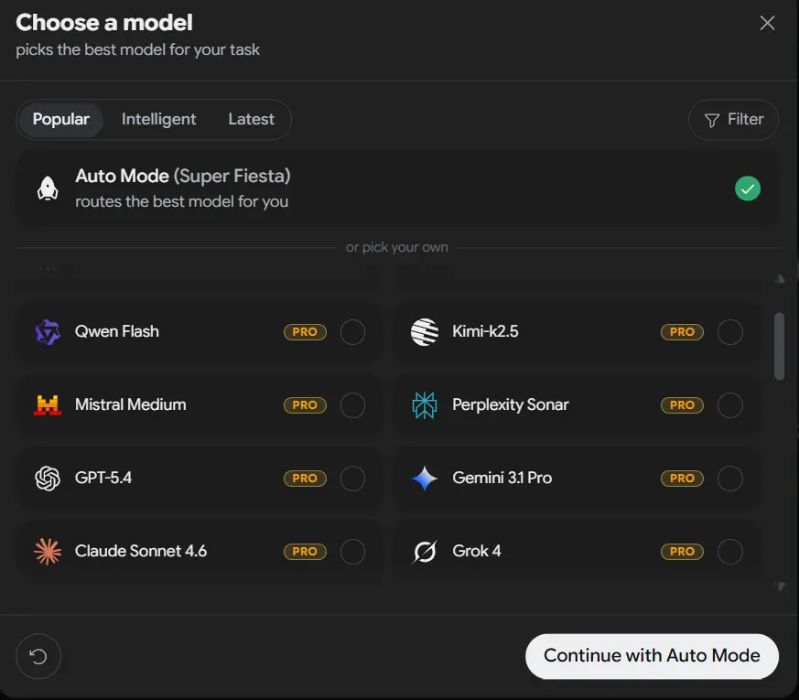The width and height of the screenshot is (799, 700).
Task: Click the PRO badge on Grok 4
Action: [682, 552]
